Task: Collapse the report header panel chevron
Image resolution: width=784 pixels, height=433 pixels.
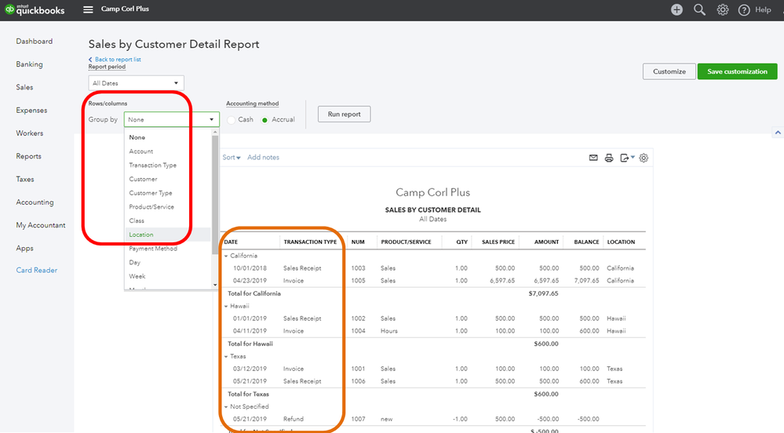Action: pyautogui.click(x=778, y=133)
